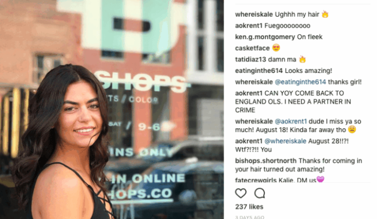377x219 pixels.
Task: Click the woman's photo image
Action: coord(112,110)
